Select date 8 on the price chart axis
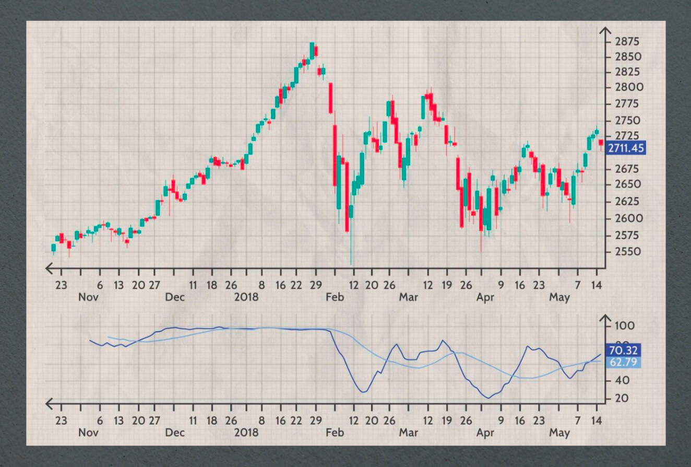The image size is (691, 467). [261, 286]
